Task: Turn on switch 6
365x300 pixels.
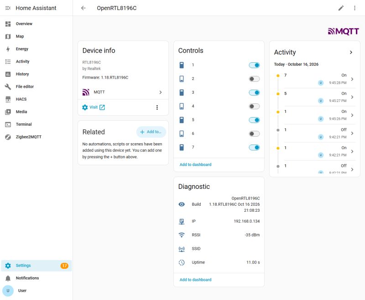Action: 254,134
